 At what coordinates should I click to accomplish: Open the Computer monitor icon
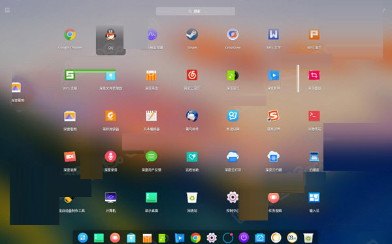pos(110,198)
